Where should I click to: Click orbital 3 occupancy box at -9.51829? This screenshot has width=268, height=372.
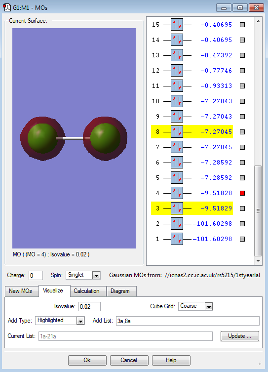(177, 208)
